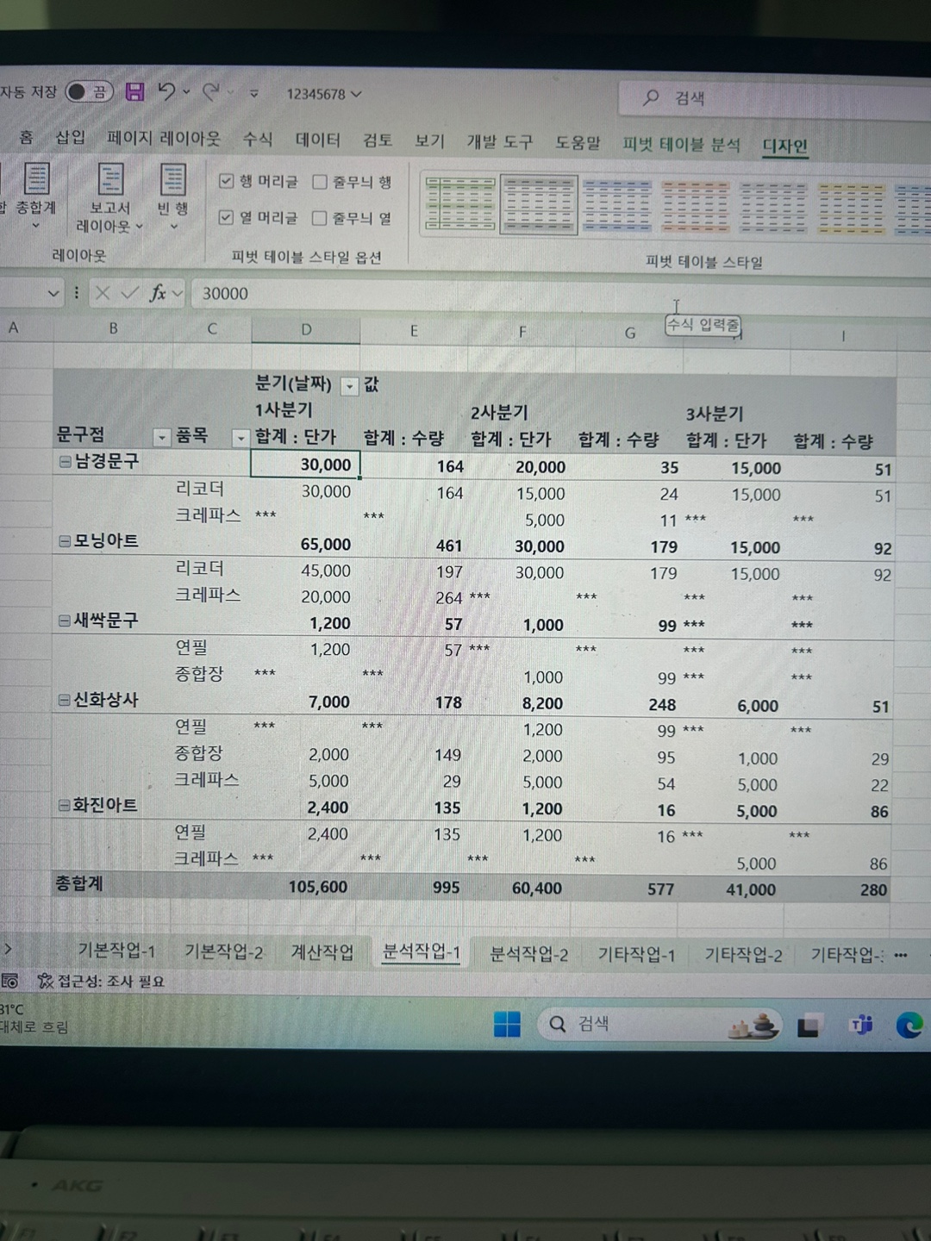
Task: Click the 보고서 레이아웃 icon
Action: point(110,180)
